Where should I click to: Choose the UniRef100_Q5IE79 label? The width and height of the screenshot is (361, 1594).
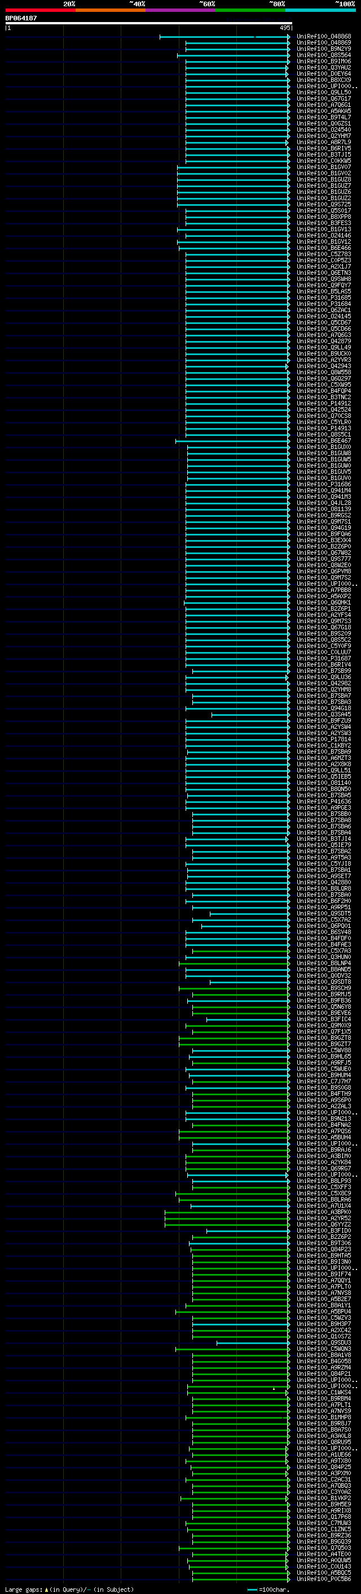tap(324, 845)
